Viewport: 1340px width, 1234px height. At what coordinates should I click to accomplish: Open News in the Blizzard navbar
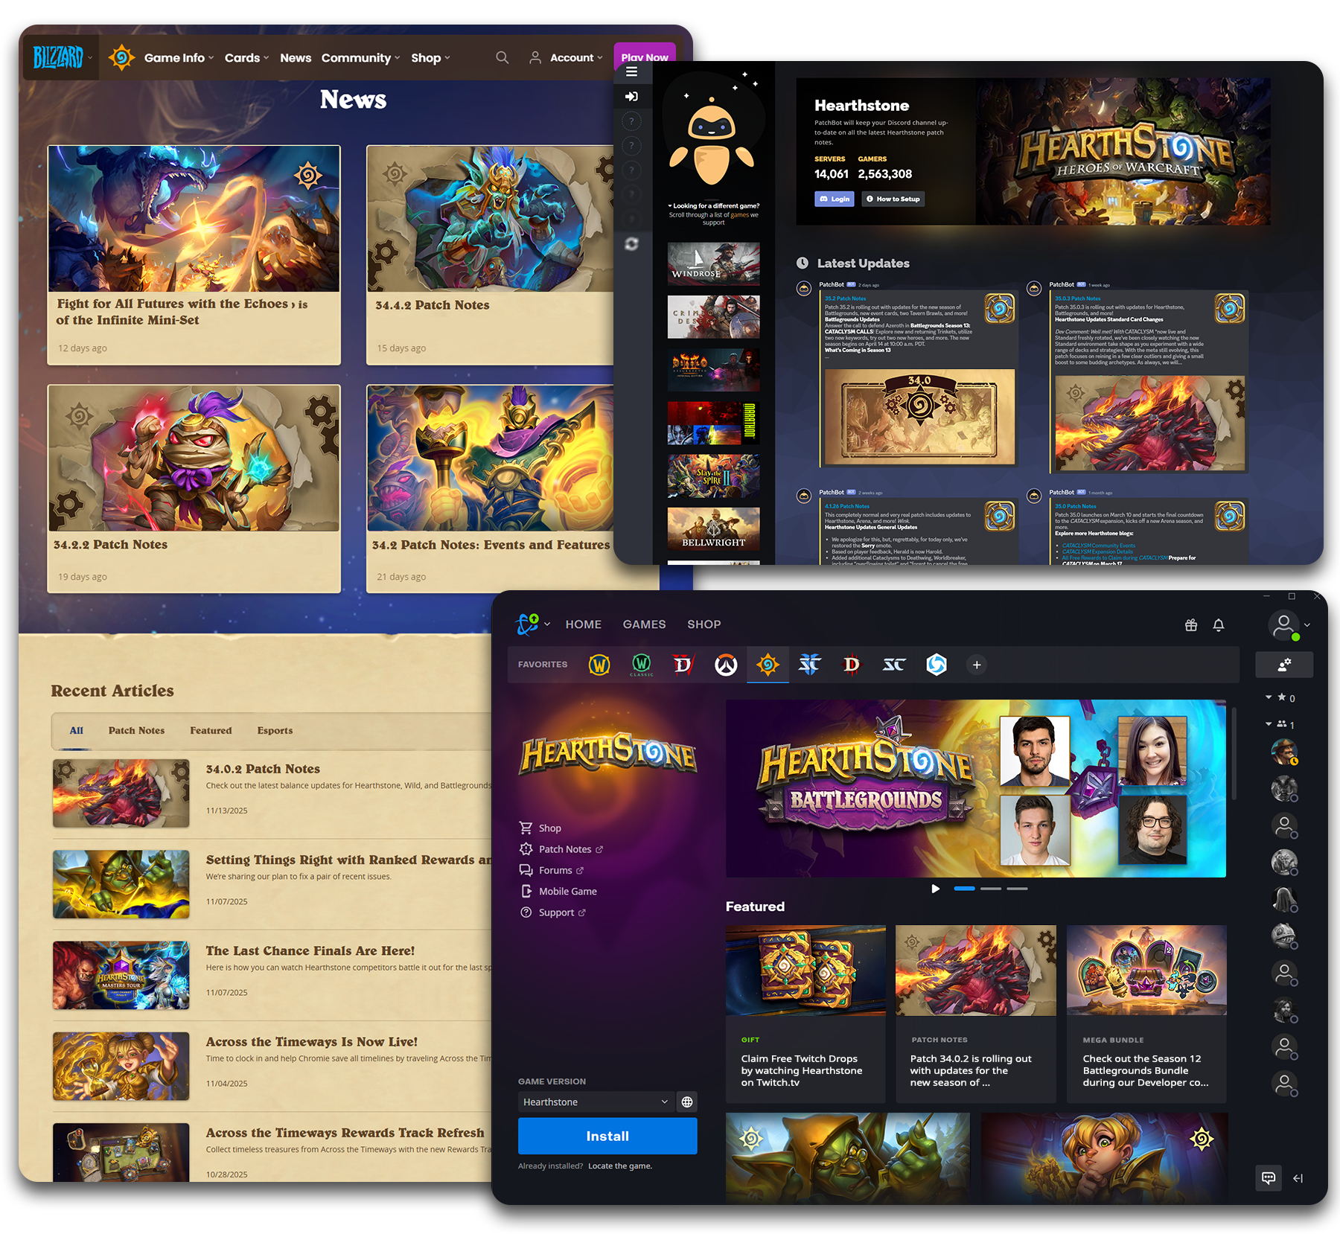[296, 57]
